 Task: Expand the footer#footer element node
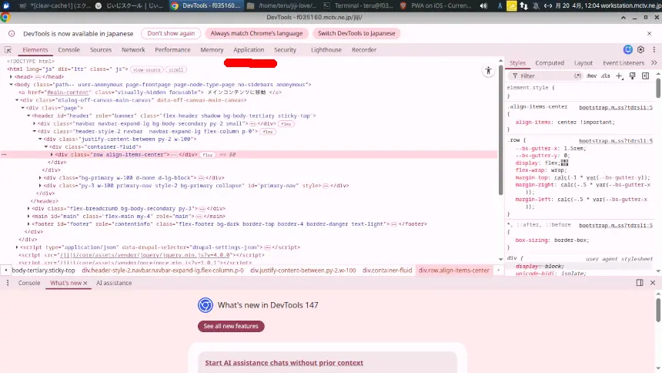(x=28, y=223)
